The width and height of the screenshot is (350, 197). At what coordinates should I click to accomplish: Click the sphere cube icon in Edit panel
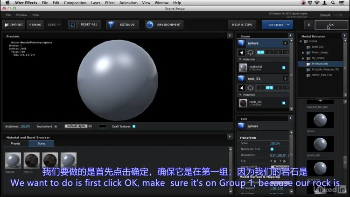pos(241,126)
